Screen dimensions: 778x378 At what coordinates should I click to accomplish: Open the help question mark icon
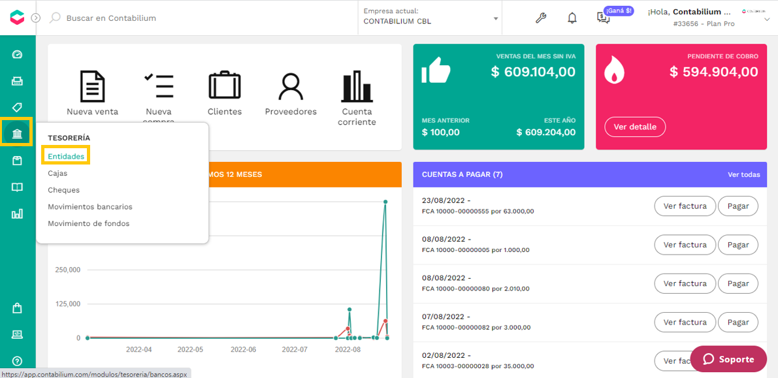coord(18,361)
